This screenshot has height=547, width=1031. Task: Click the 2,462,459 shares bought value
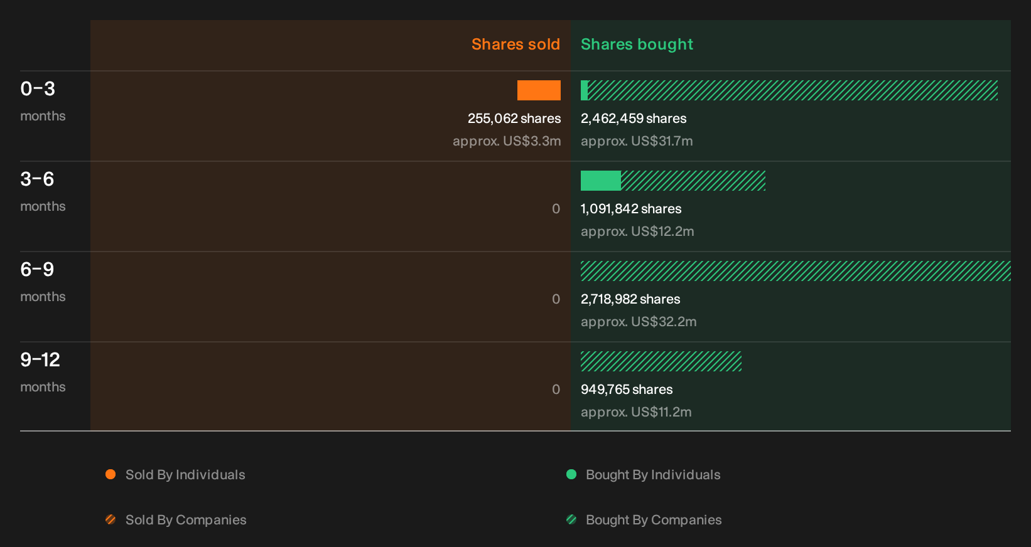point(634,119)
